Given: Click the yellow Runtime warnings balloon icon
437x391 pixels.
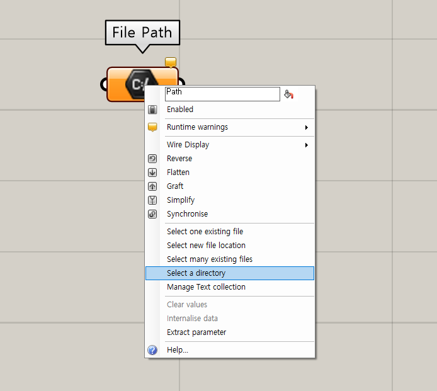Looking at the screenshot, I should click(x=152, y=127).
